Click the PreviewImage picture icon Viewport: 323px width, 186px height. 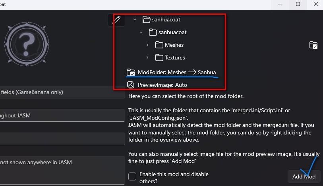pos(131,85)
